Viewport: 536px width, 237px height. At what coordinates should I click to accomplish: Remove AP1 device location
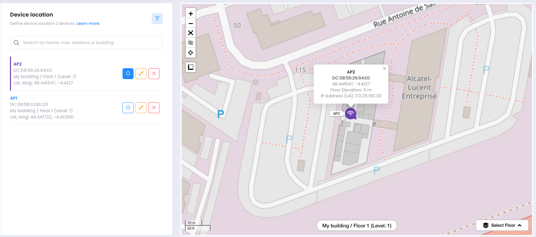pyautogui.click(x=154, y=108)
